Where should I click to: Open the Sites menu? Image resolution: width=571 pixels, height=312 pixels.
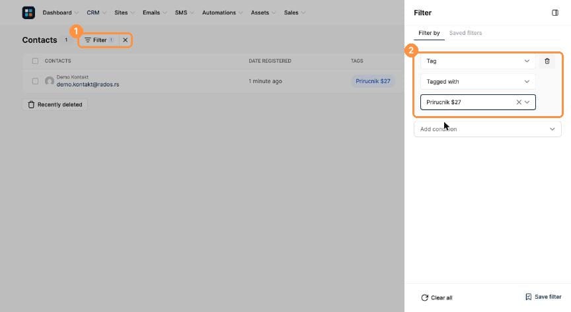click(x=124, y=13)
